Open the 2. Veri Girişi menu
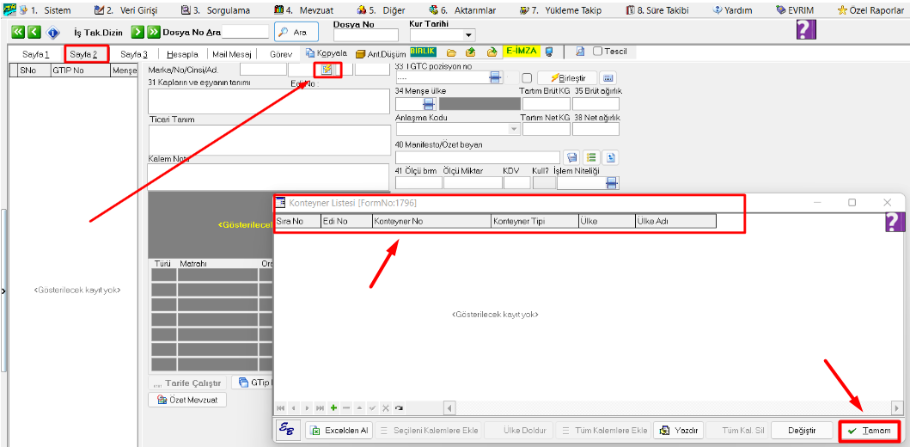Image resolution: width=910 pixels, height=447 pixels. [x=125, y=9]
